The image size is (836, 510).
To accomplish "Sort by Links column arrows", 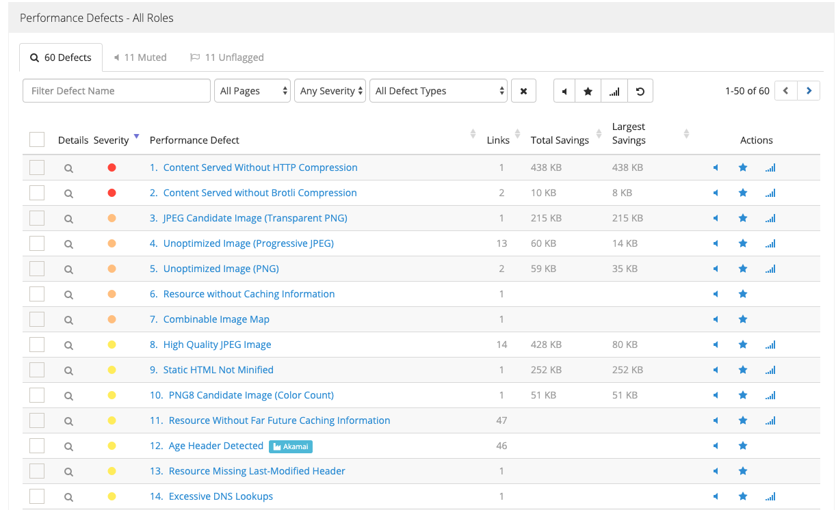I will (x=517, y=133).
